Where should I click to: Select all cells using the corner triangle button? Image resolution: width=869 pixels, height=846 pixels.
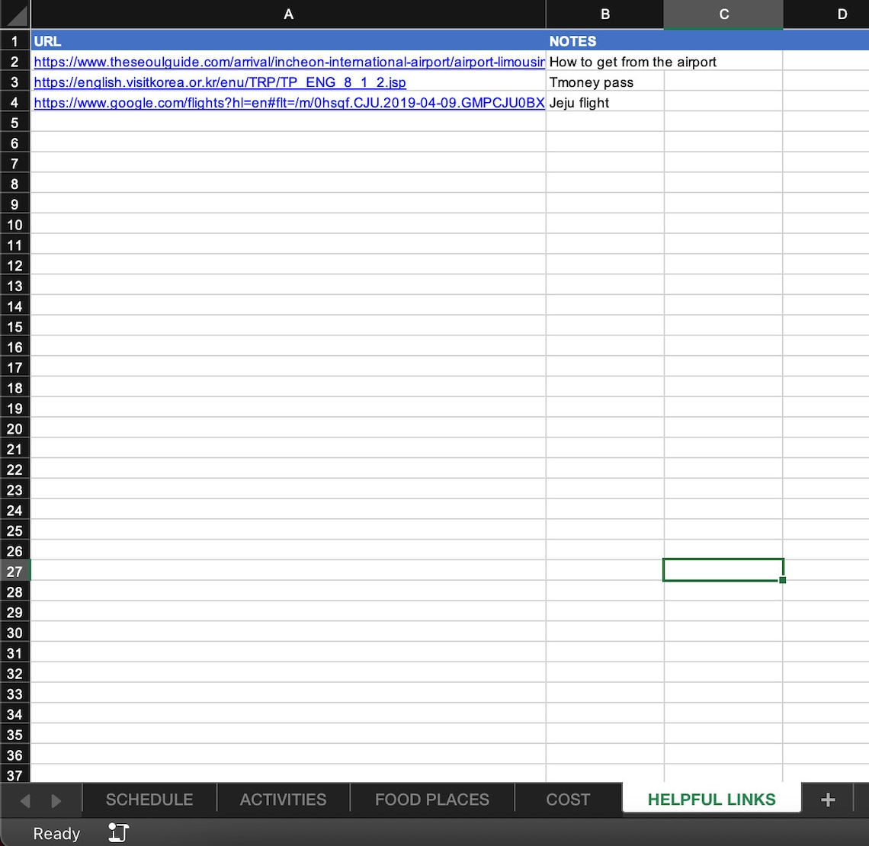pos(15,14)
